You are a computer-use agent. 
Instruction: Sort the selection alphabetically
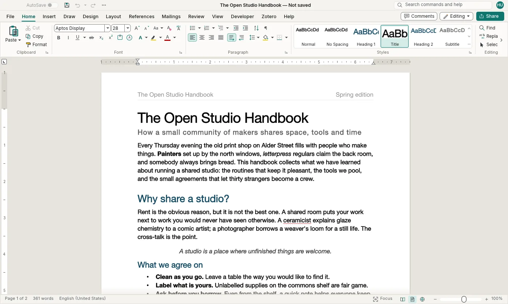[256, 28]
